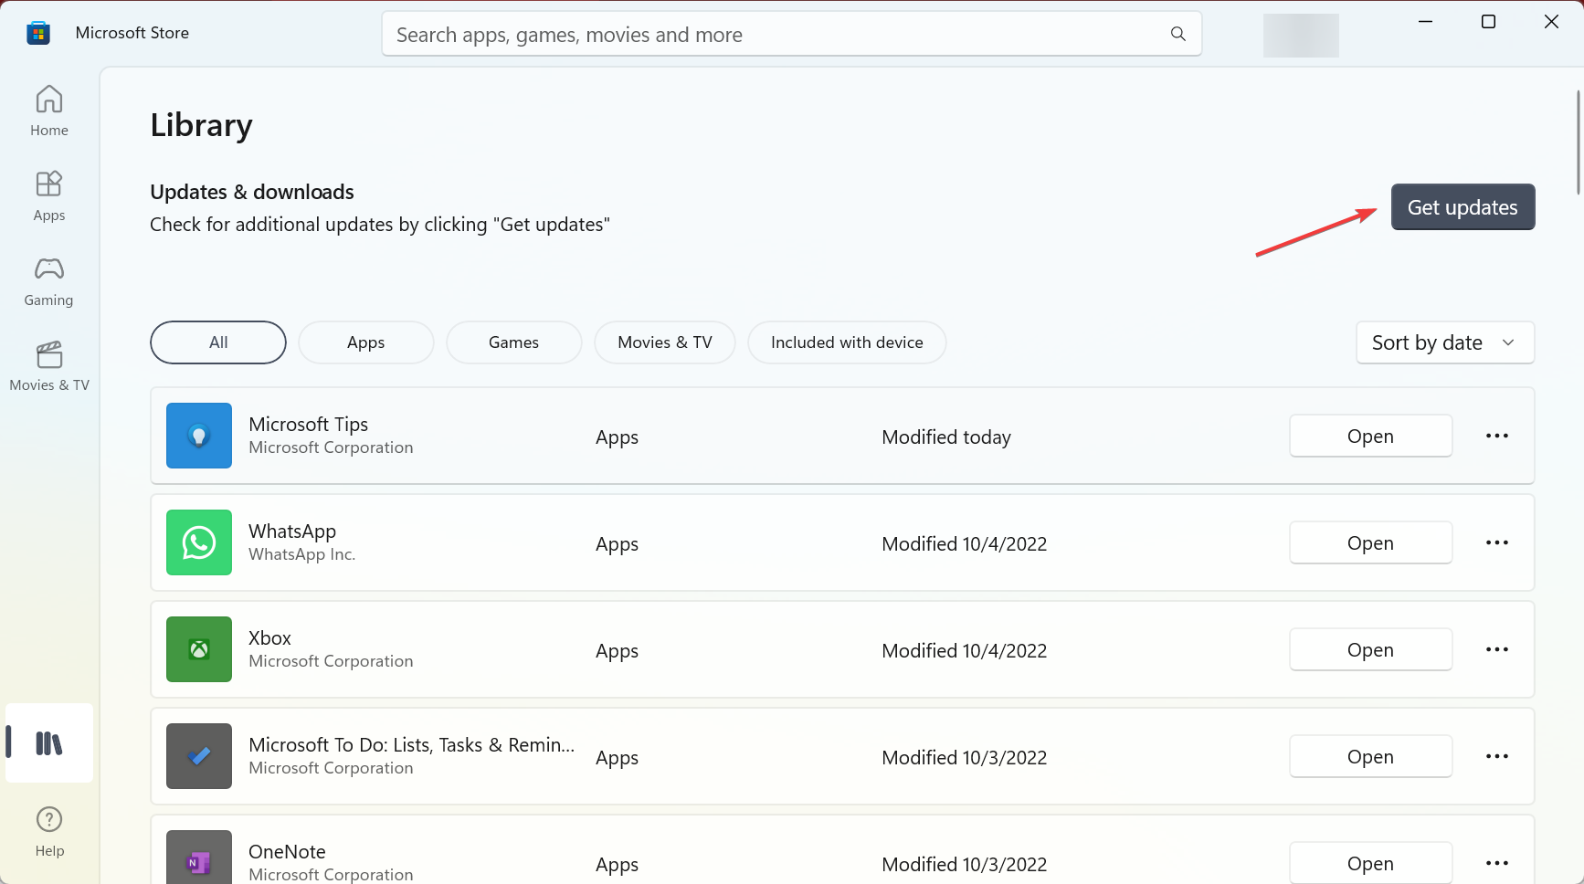
Task: Click the search magnifier icon
Action: 1177,34
